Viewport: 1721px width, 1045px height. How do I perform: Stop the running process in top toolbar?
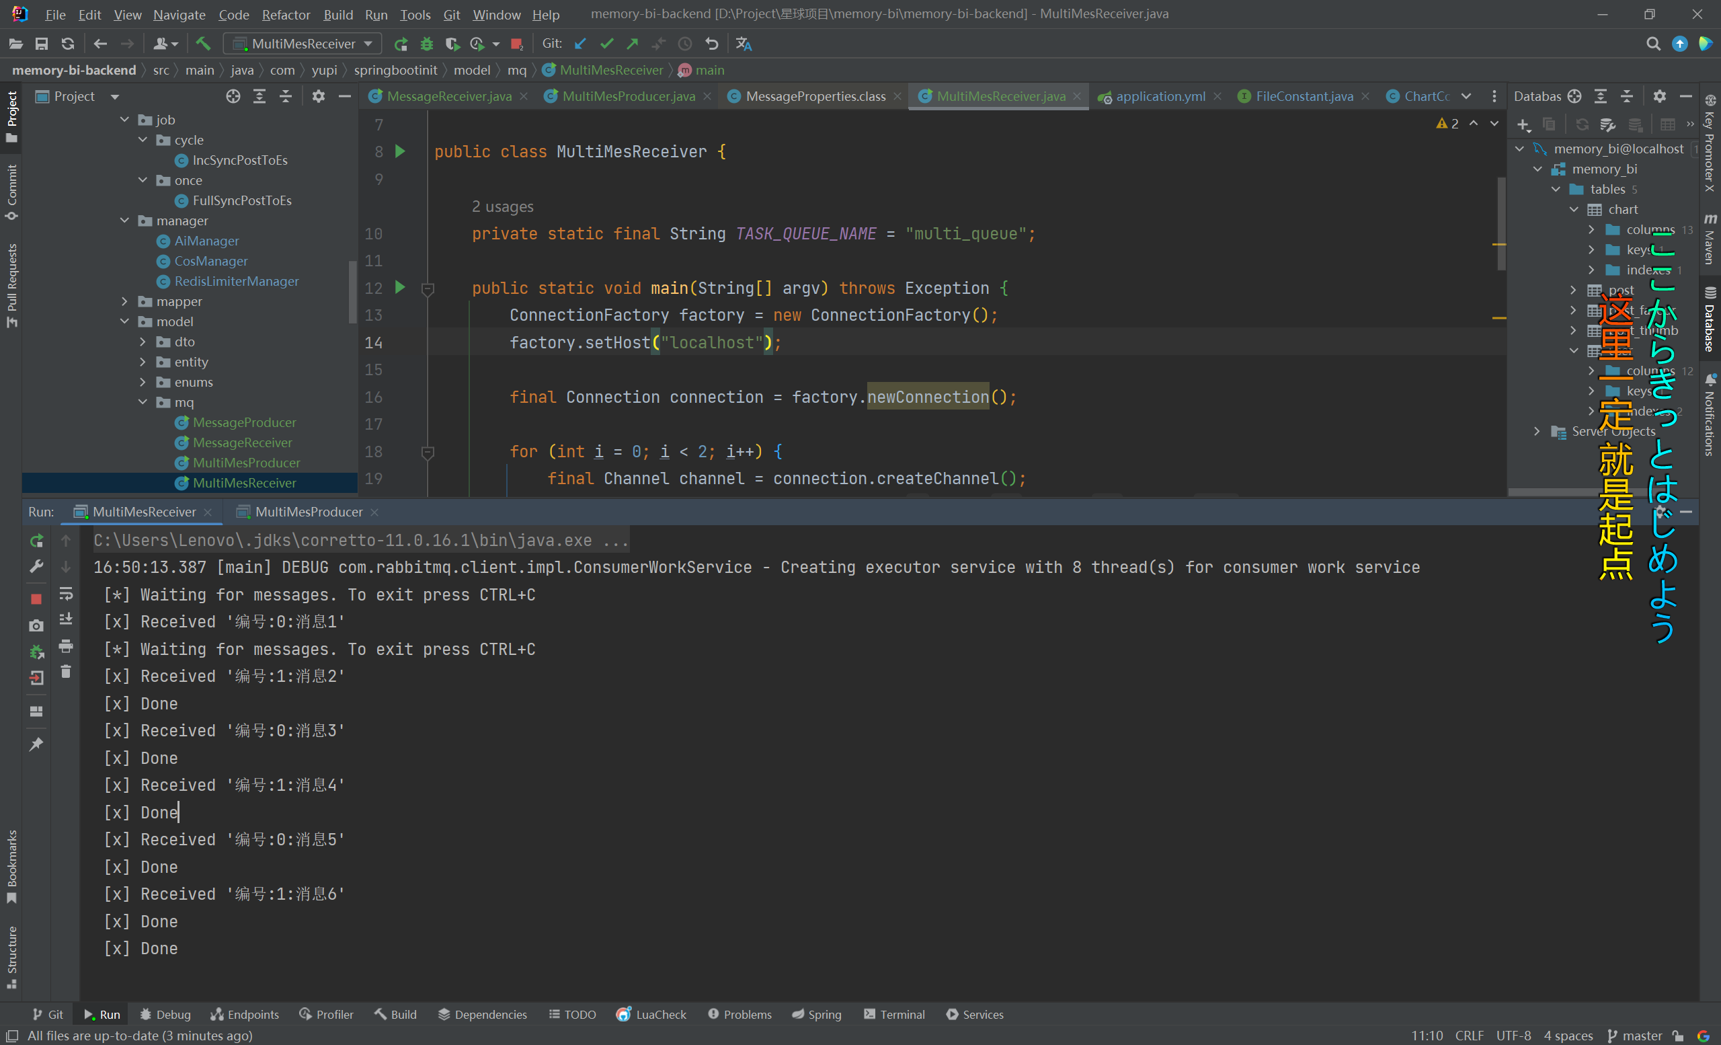(x=517, y=44)
